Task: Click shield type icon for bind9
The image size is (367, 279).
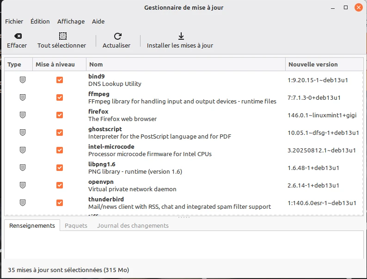Action: [x=22, y=80]
